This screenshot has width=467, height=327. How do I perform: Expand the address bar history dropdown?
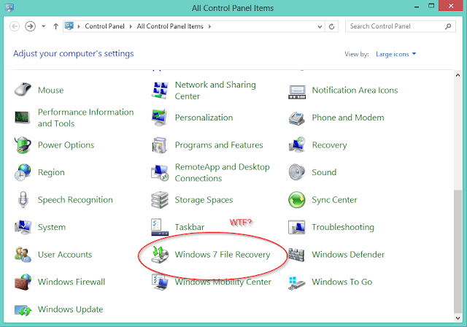coord(320,26)
